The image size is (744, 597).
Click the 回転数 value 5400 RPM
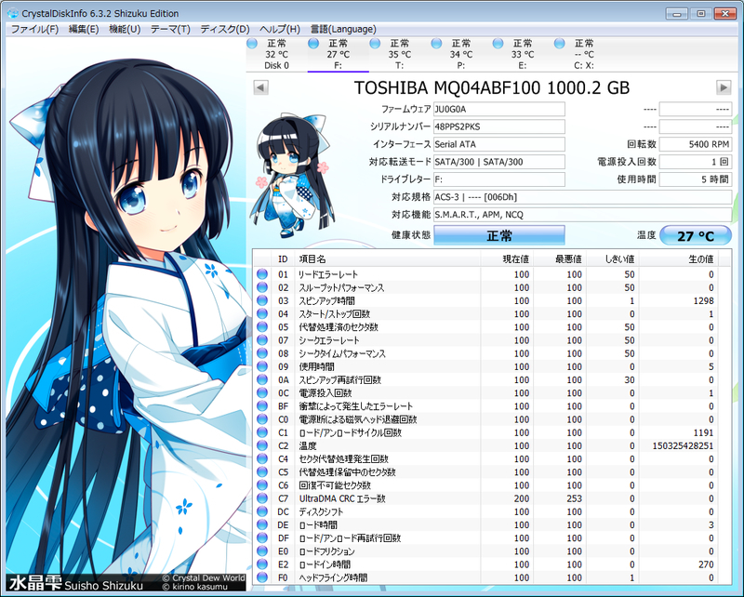coord(696,144)
